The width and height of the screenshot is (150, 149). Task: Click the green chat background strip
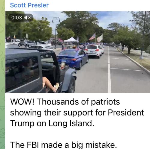[x=2, y=74]
